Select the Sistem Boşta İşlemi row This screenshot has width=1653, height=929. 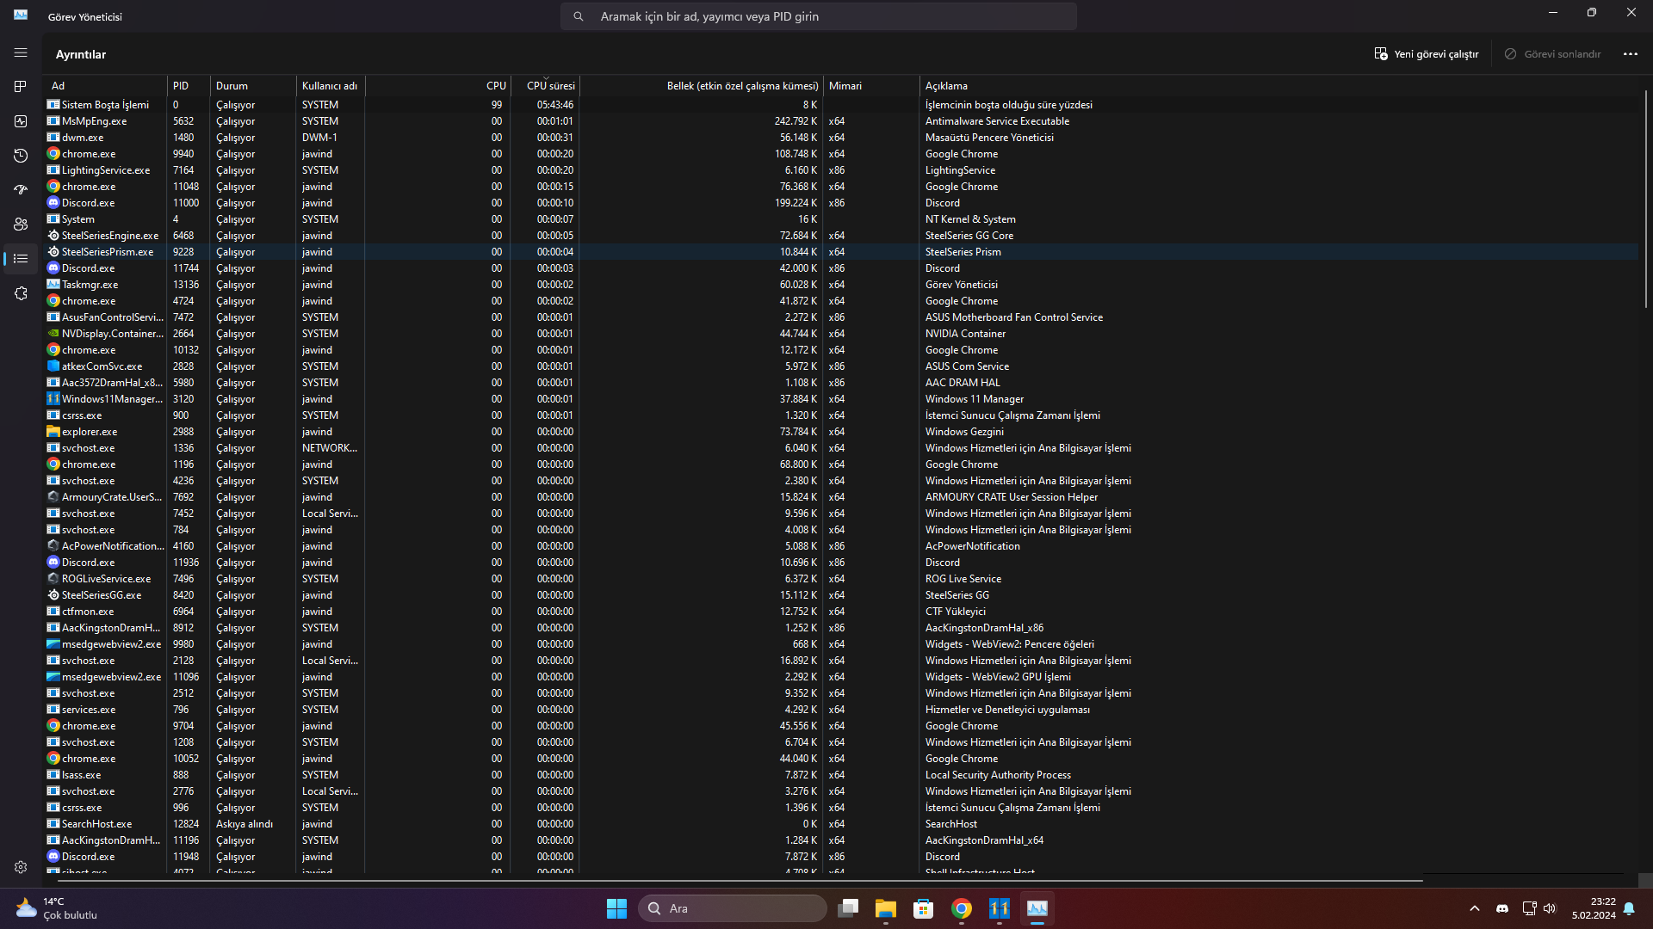click(x=840, y=105)
